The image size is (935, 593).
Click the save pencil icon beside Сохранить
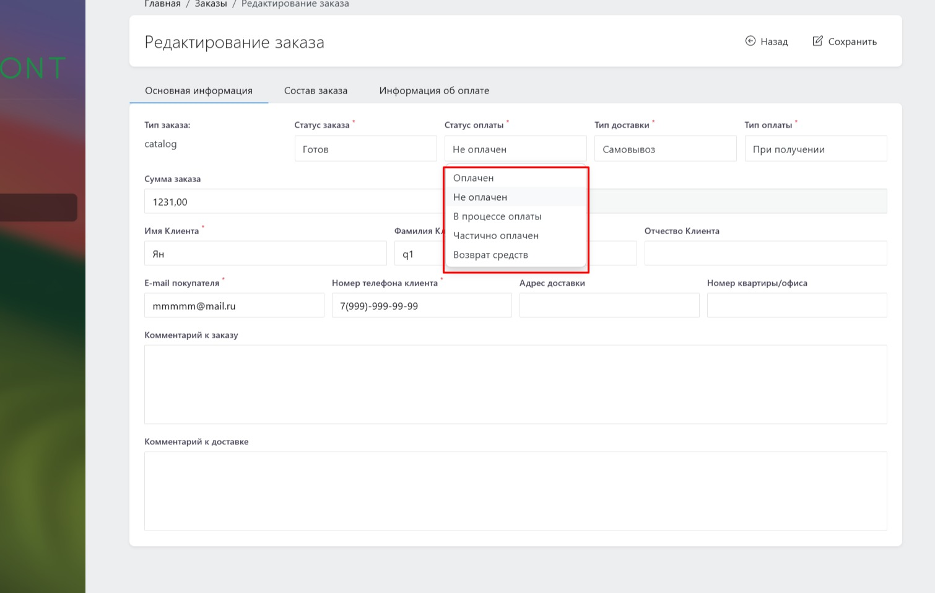(817, 41)
